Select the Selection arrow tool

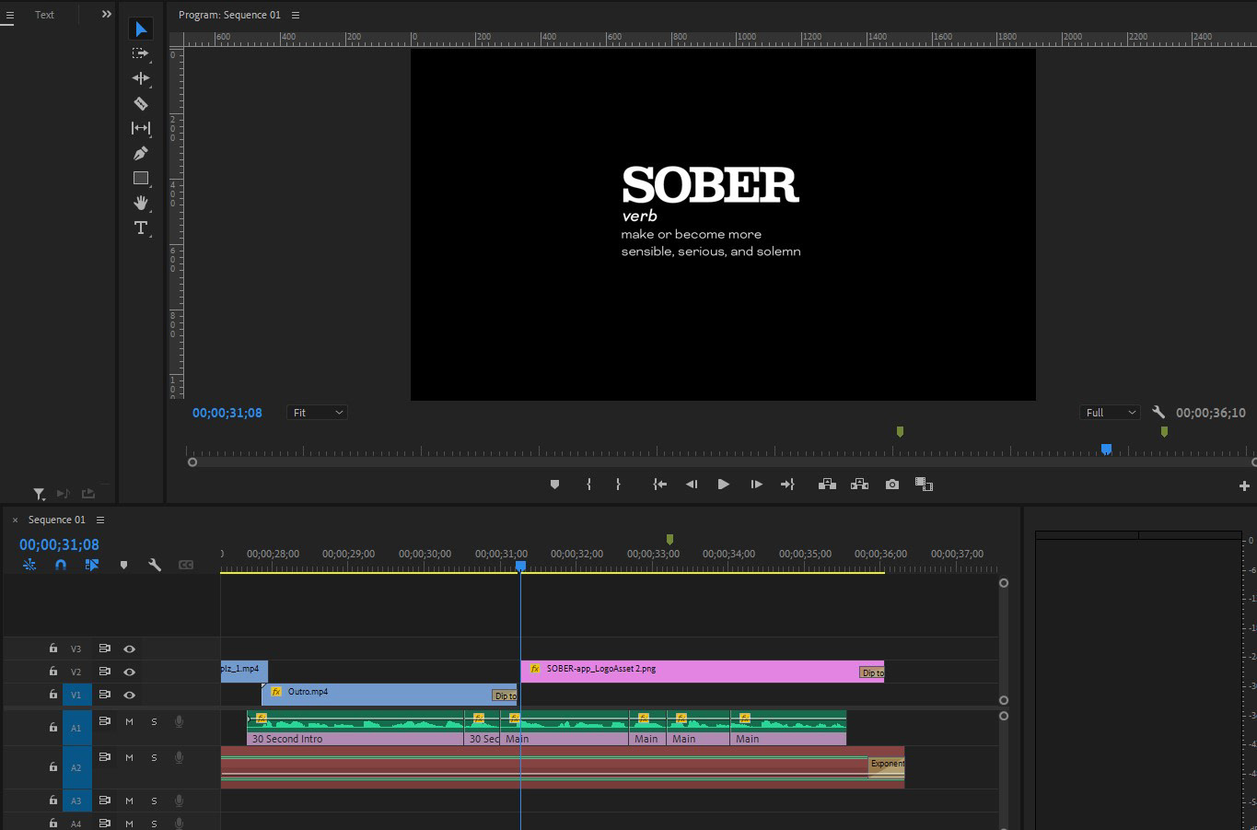tap(141, 29)
